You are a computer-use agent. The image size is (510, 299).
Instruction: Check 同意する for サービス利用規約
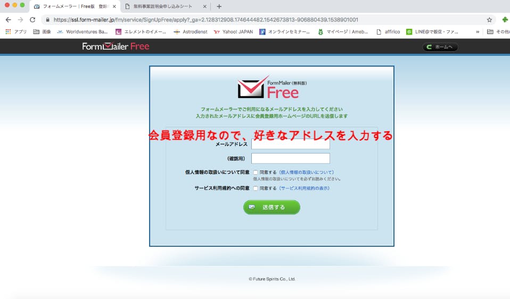pyautogui.click(x=256, y=188)
